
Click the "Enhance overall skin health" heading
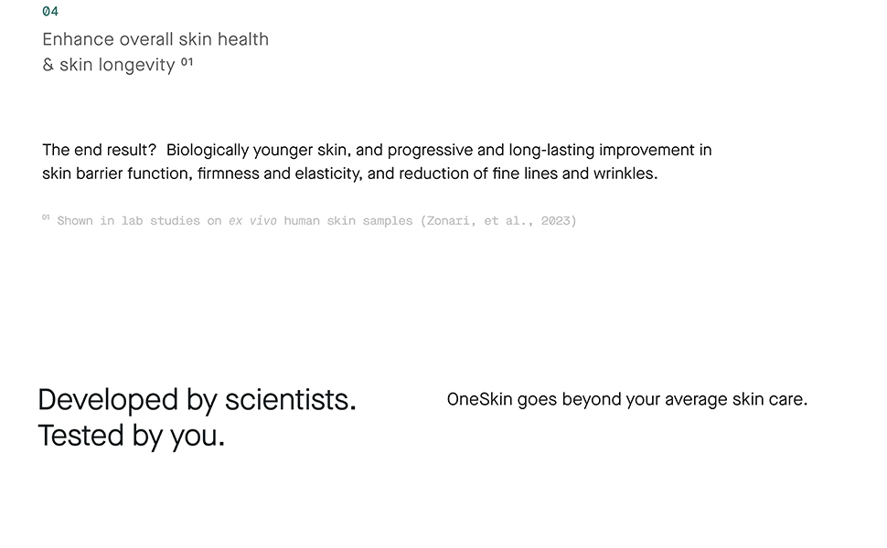point(155,39)
